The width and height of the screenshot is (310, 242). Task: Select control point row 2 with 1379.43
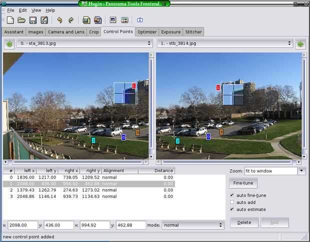tap(89, 190)
